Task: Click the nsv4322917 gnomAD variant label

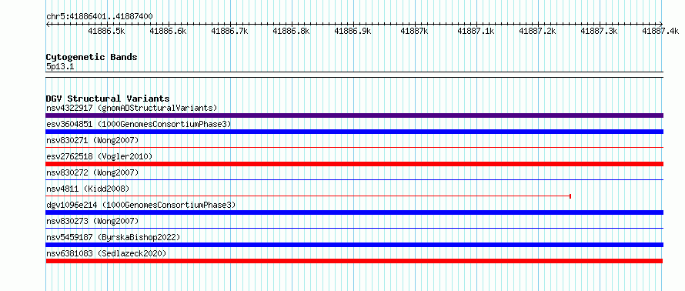Action: [x=132, y=108]
